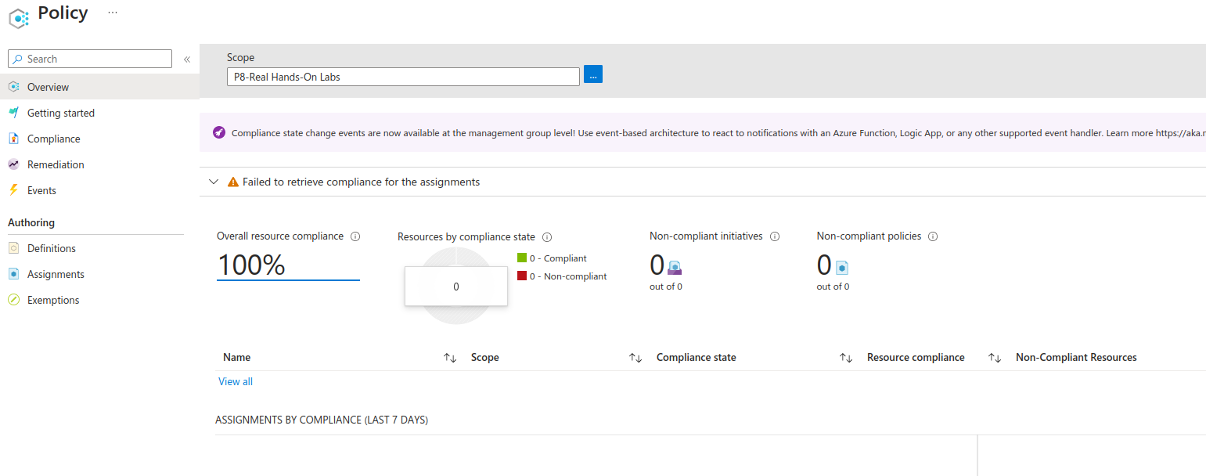This screenshot has width=1206, height=476.
Task: Click the View all link
Action: click(236, 382)
